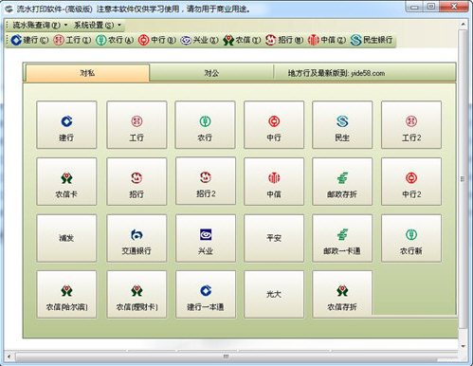Click the 建行一本通 tile
Viewport: 473px width, 366px height.
pyautogui.click(x=206, y=294)
